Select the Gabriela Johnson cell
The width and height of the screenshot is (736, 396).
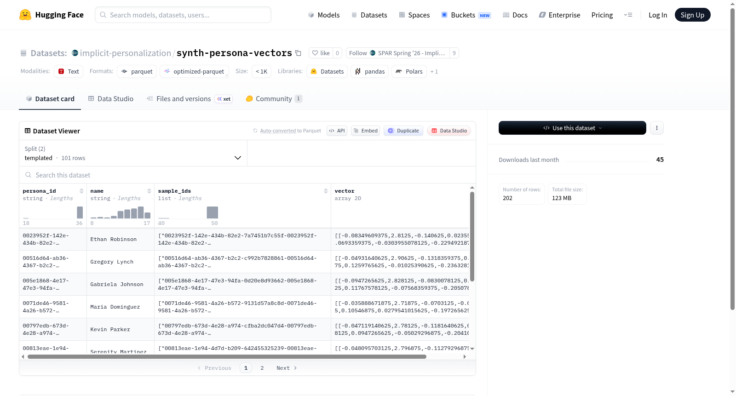(x=121, y=284)
